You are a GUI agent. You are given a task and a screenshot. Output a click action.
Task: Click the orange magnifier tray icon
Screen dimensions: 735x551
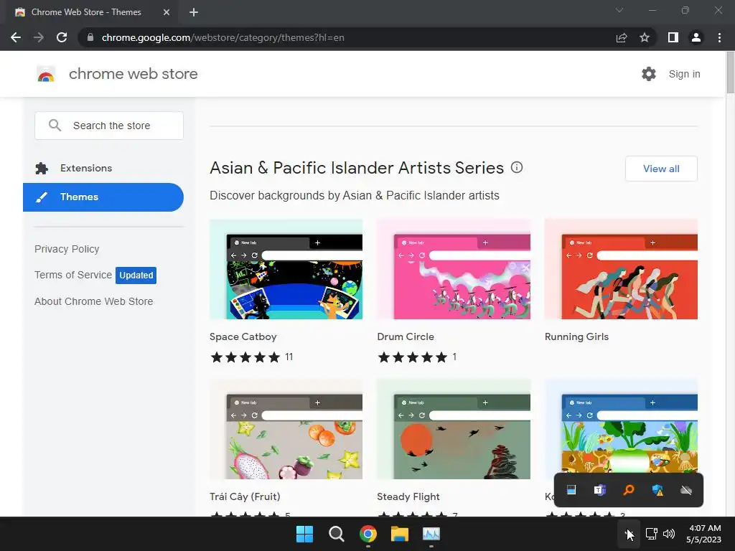tap(629, 490)
